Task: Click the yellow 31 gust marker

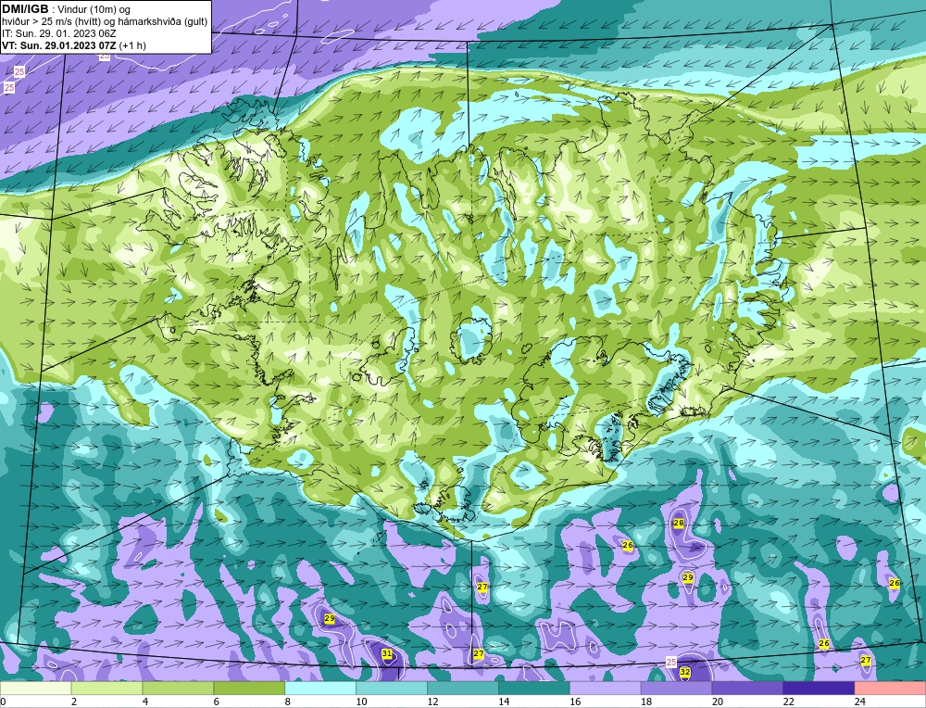Action: click(387, 653)
